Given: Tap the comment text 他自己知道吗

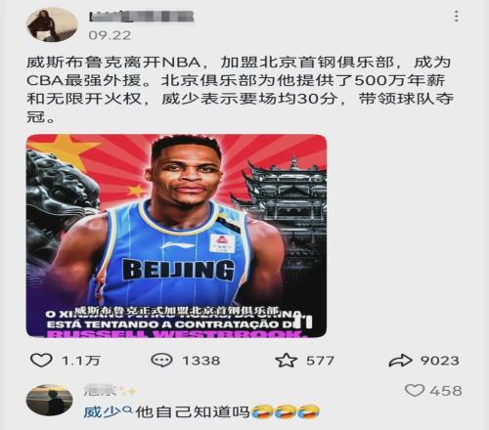Looking at the screenshot, I should pos(193,412).
